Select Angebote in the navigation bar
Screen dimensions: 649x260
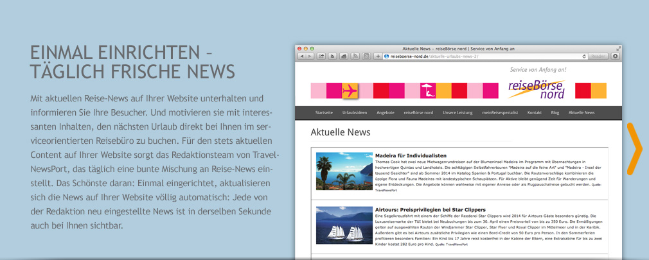(386, 112)
